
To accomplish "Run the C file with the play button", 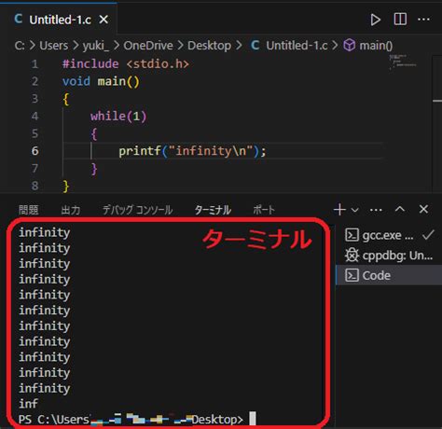I will coord(375,20).
